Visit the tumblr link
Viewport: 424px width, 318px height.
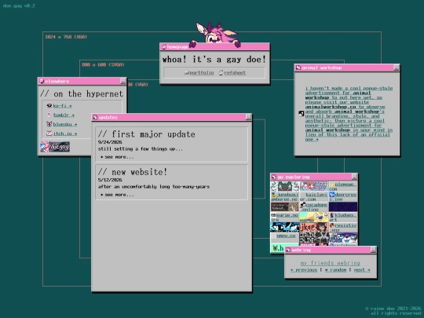pyautogui.click(x=64, y=115)
